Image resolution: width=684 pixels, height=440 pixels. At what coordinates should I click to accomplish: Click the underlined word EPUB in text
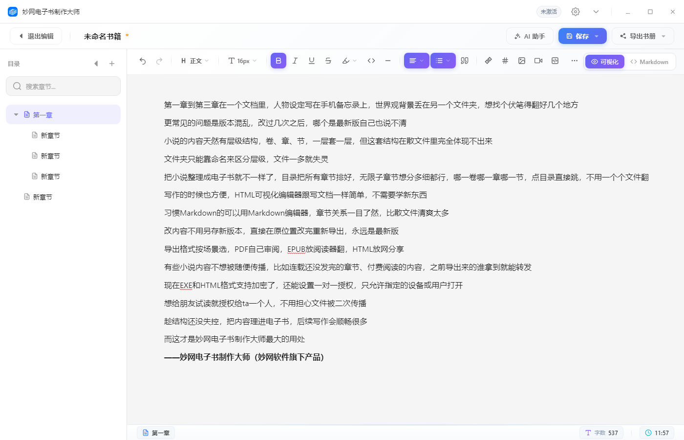[x=296, y=249]
